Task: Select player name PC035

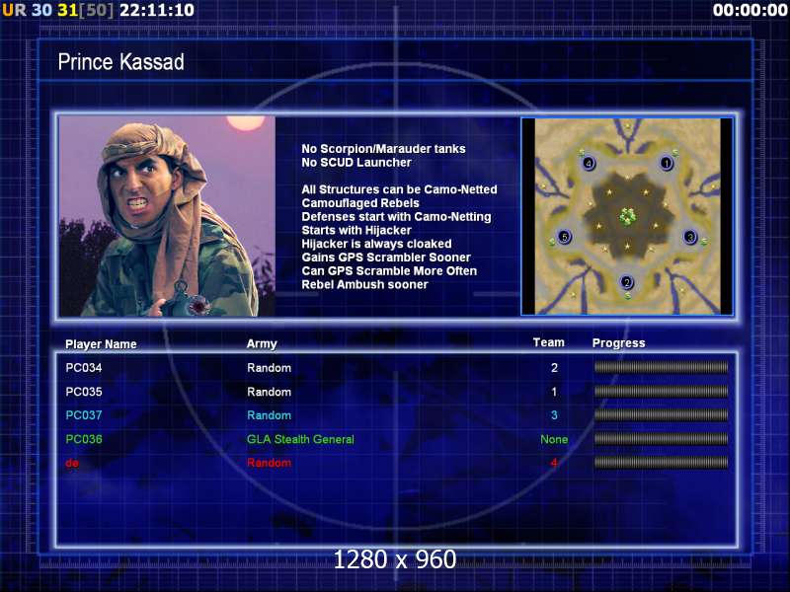Action: pos(84,392)
